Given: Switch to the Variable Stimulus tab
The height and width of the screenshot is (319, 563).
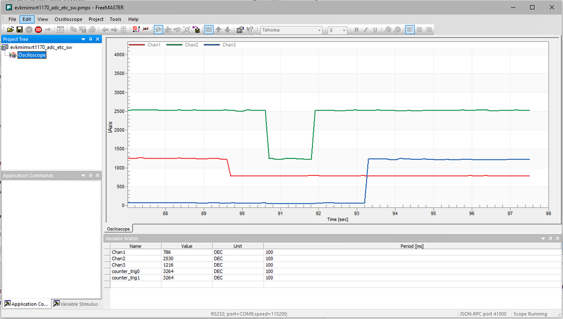Looking at the screenshot, I should tap(76, 304).
